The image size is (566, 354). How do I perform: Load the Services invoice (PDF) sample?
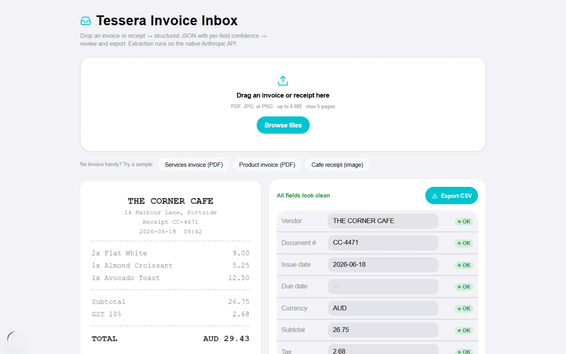tap(194, 165)
